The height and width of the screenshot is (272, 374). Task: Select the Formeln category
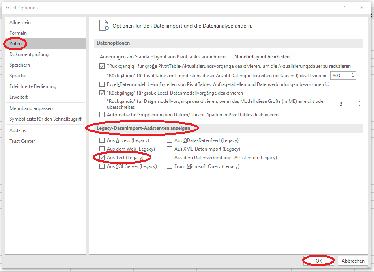45,33
